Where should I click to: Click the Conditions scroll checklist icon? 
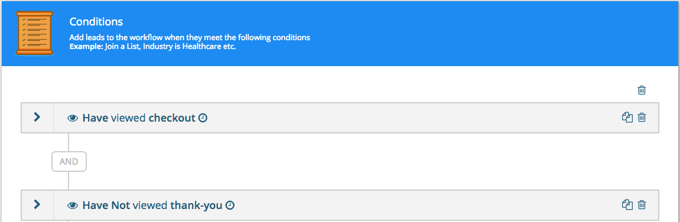point(34,34)
